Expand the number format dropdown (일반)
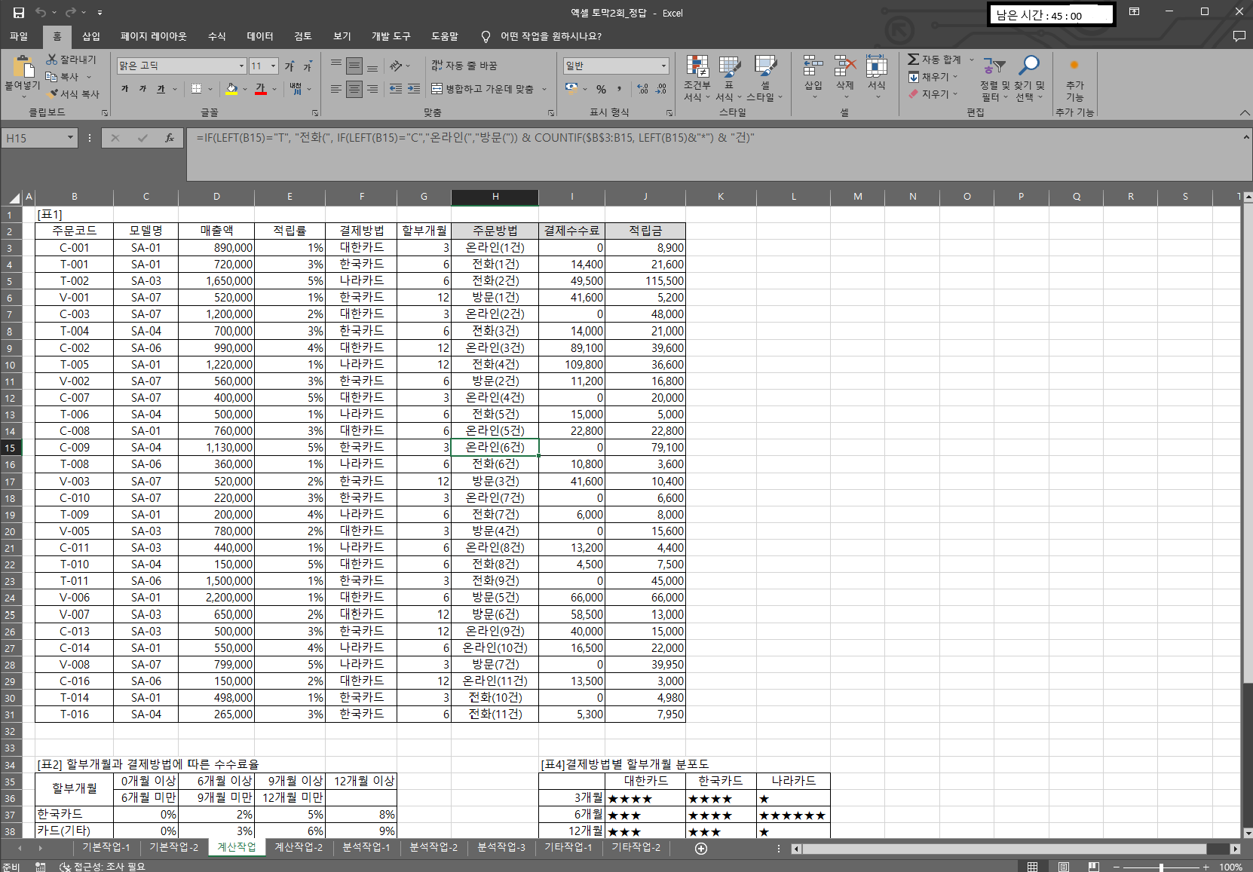The width and height of the screenshot is (1253, 872). pos(663,66)
